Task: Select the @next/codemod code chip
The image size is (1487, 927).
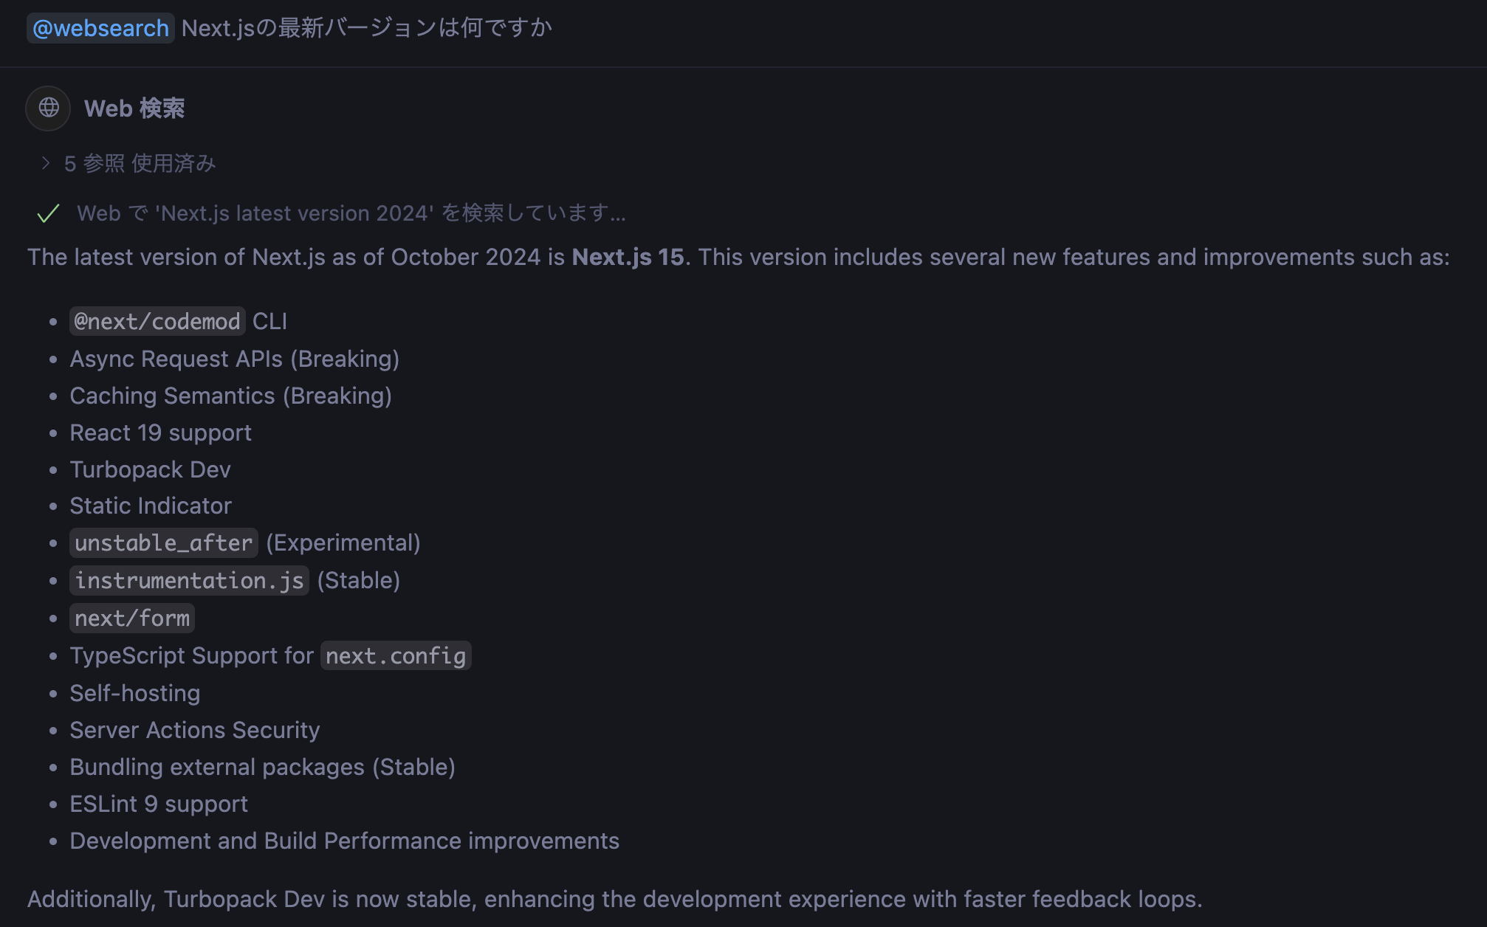Action: [157, 321]
